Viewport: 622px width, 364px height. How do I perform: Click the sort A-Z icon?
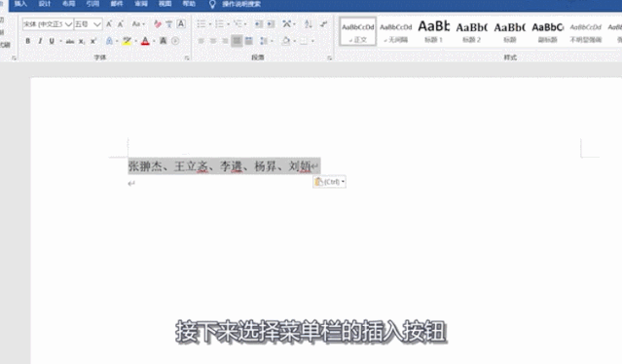click(309, 24)
